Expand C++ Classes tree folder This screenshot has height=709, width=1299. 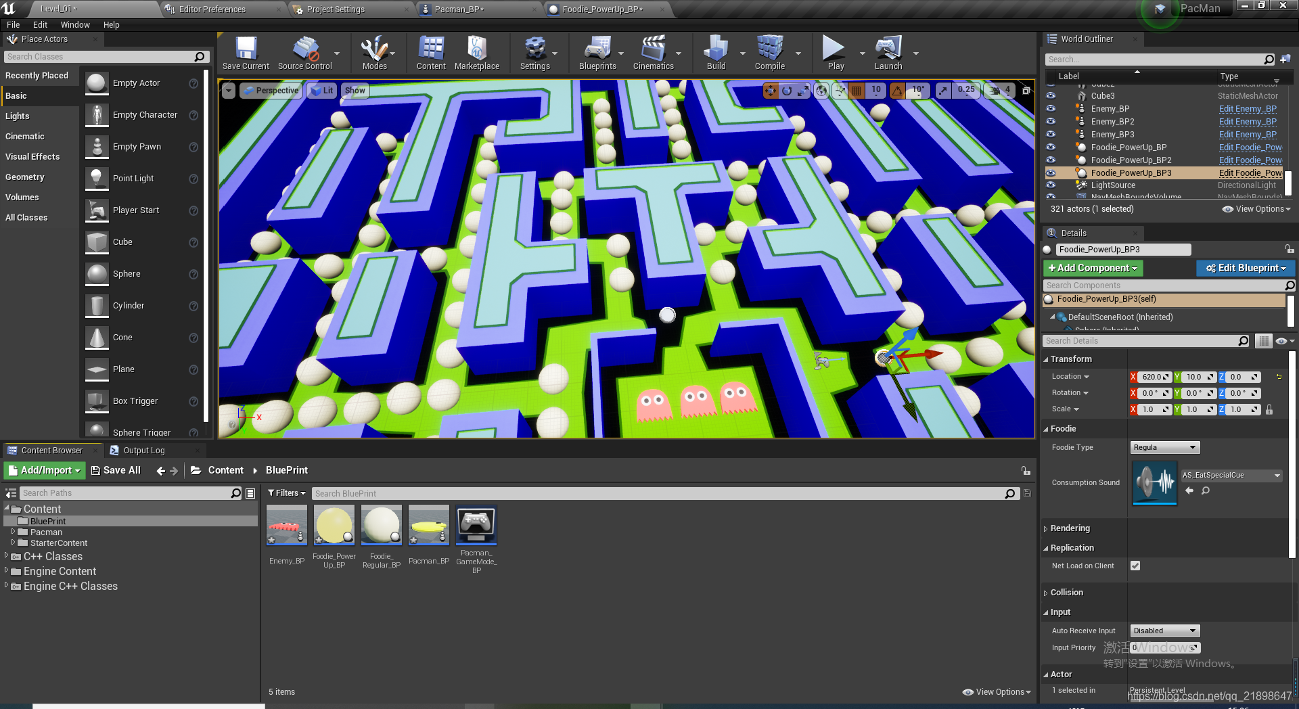click(7, 555)
